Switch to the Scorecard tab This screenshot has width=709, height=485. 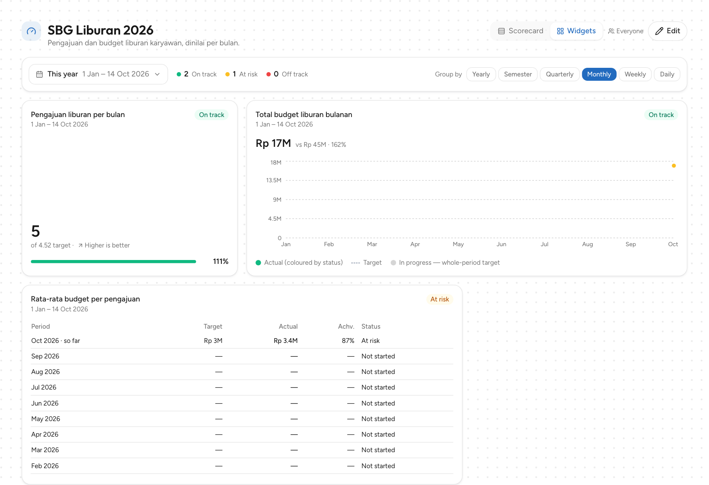521,31
